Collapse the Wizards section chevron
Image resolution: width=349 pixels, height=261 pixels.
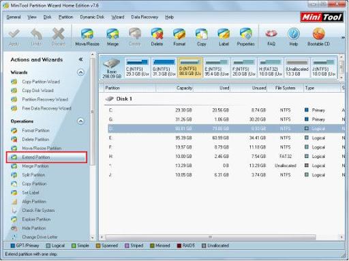pyautogui.click(x=80, y=72)
